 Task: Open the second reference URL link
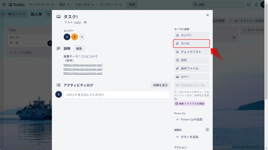coord(83,69)
